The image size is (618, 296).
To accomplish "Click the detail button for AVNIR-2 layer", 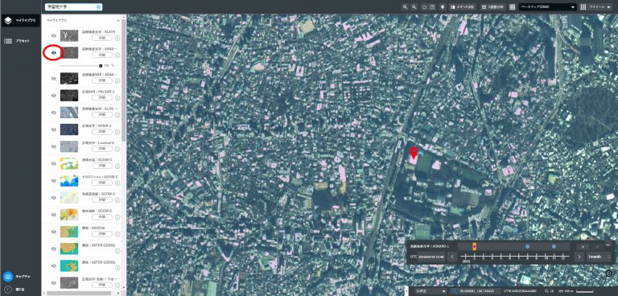I will click(x=102, y=132).
